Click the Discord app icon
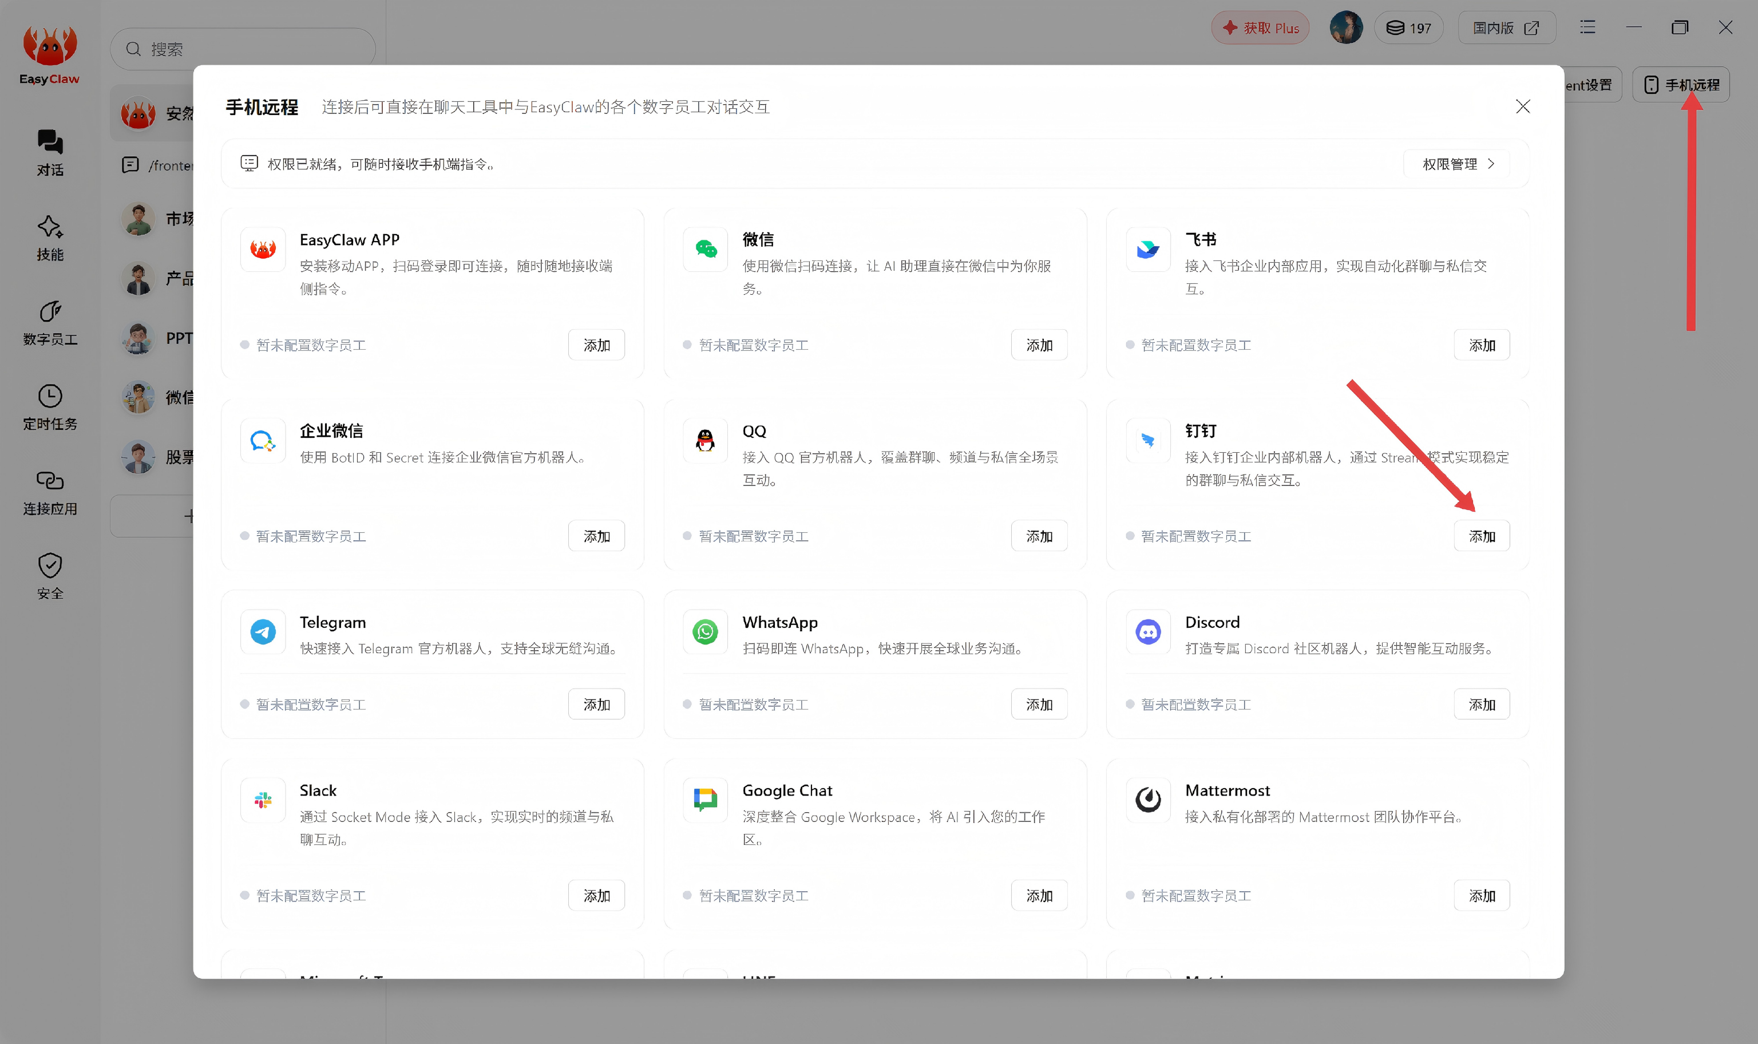The width and height of the screenshot is (1758, 1044). pyautogui.click(x=1147, y=632)
